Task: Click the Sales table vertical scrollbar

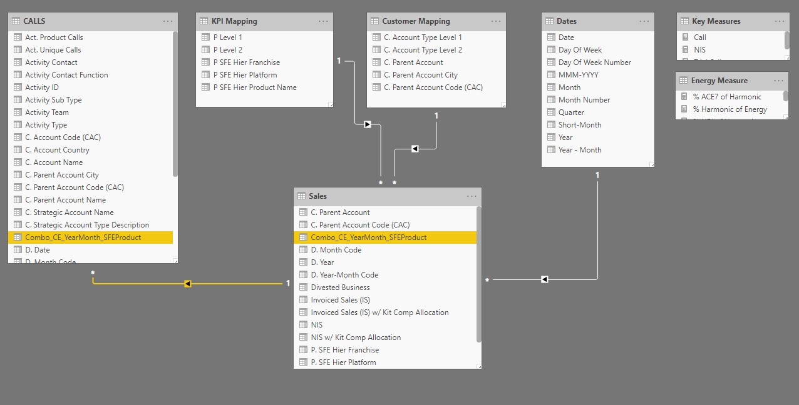Action: click(x=479, y=274)
